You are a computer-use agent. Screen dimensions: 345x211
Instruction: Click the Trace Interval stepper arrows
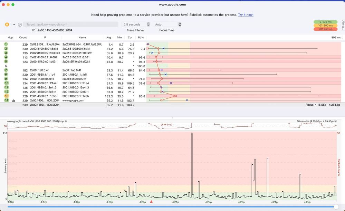(x=148, y=25)
